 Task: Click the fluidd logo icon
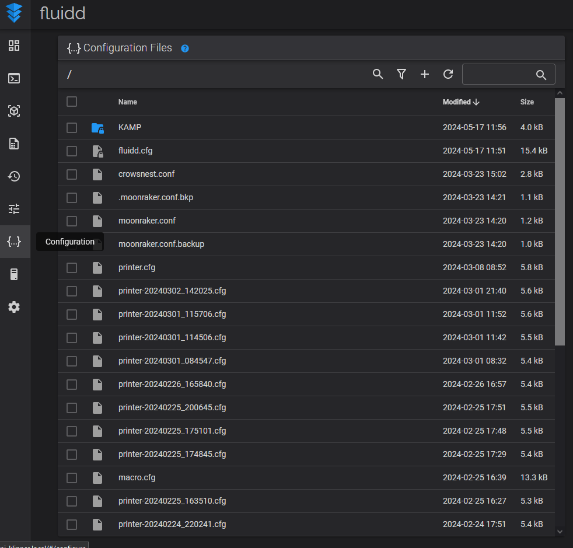coord(14,12)
